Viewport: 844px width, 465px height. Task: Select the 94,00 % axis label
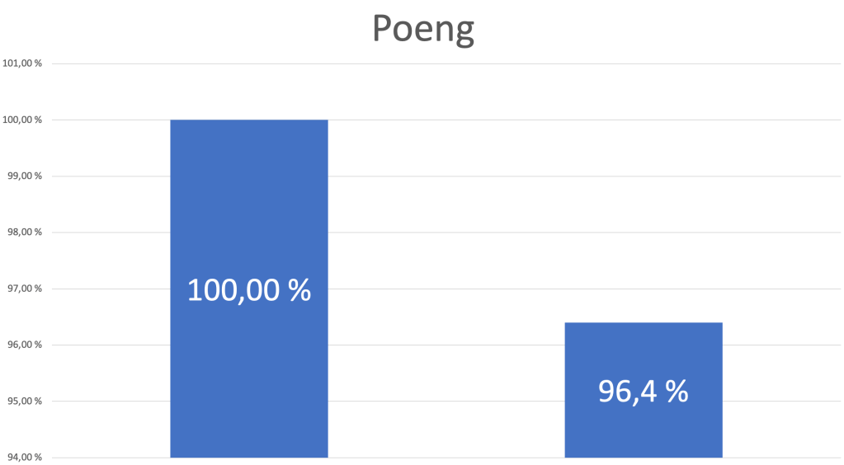[24, 458]
